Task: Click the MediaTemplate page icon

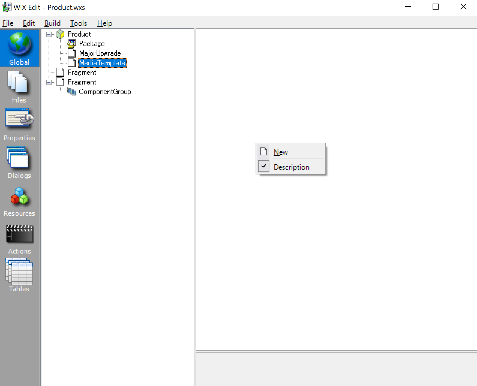Action: [x=72, y=63]
